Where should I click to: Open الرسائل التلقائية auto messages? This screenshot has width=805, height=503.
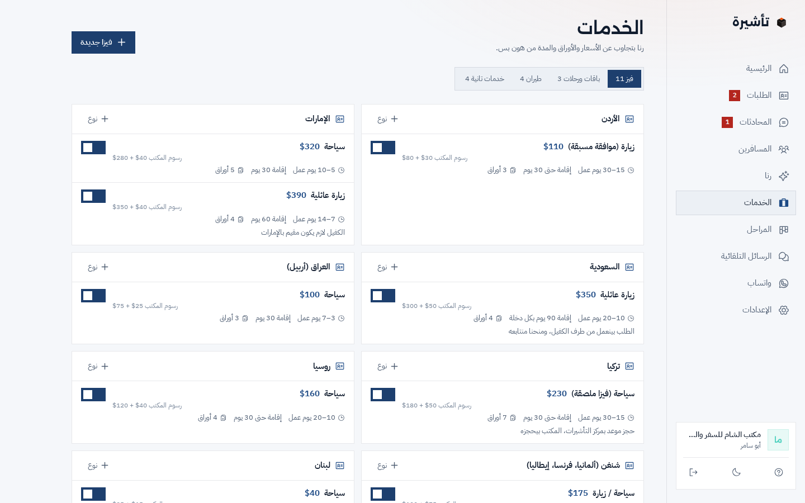click(x=736, y=257)
